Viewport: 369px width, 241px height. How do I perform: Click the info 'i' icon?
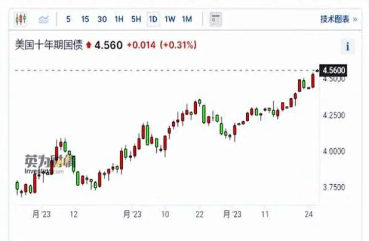click(x=348, y=47)
